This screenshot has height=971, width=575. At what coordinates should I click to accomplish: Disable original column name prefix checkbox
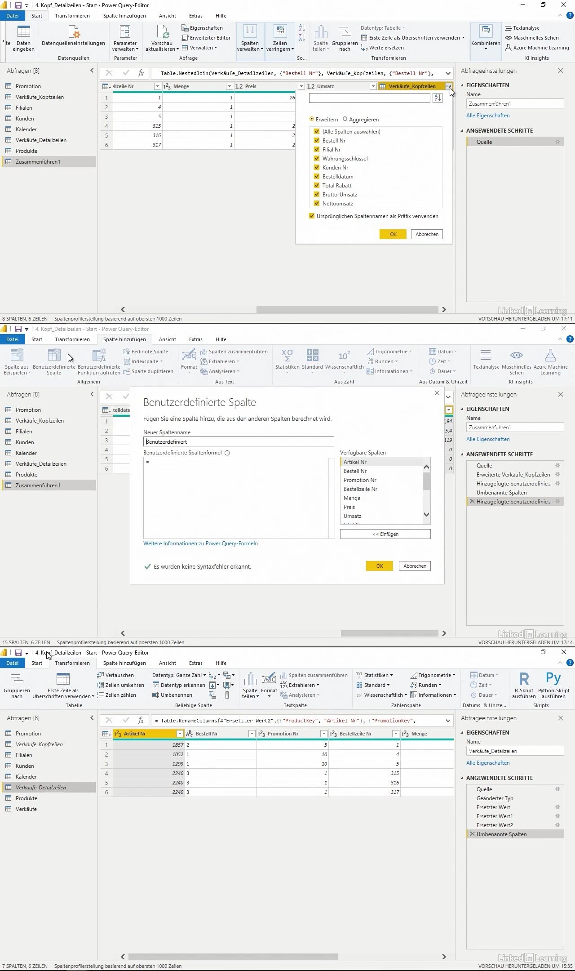point(312,216)
